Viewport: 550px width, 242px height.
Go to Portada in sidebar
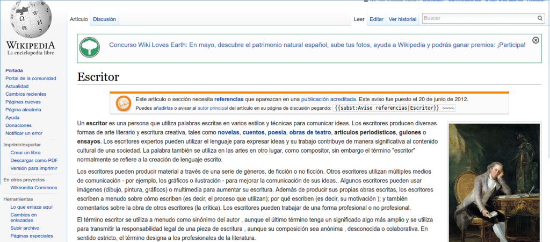pyautogui.click(x=14, y=70)
